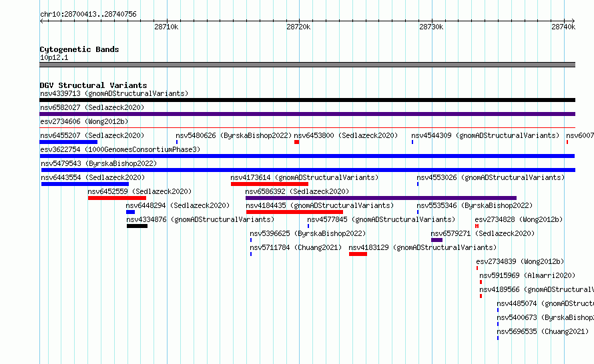Select nsv6586392 purple variant bar
Screen dimensions: 594x364
pos(381,198)
